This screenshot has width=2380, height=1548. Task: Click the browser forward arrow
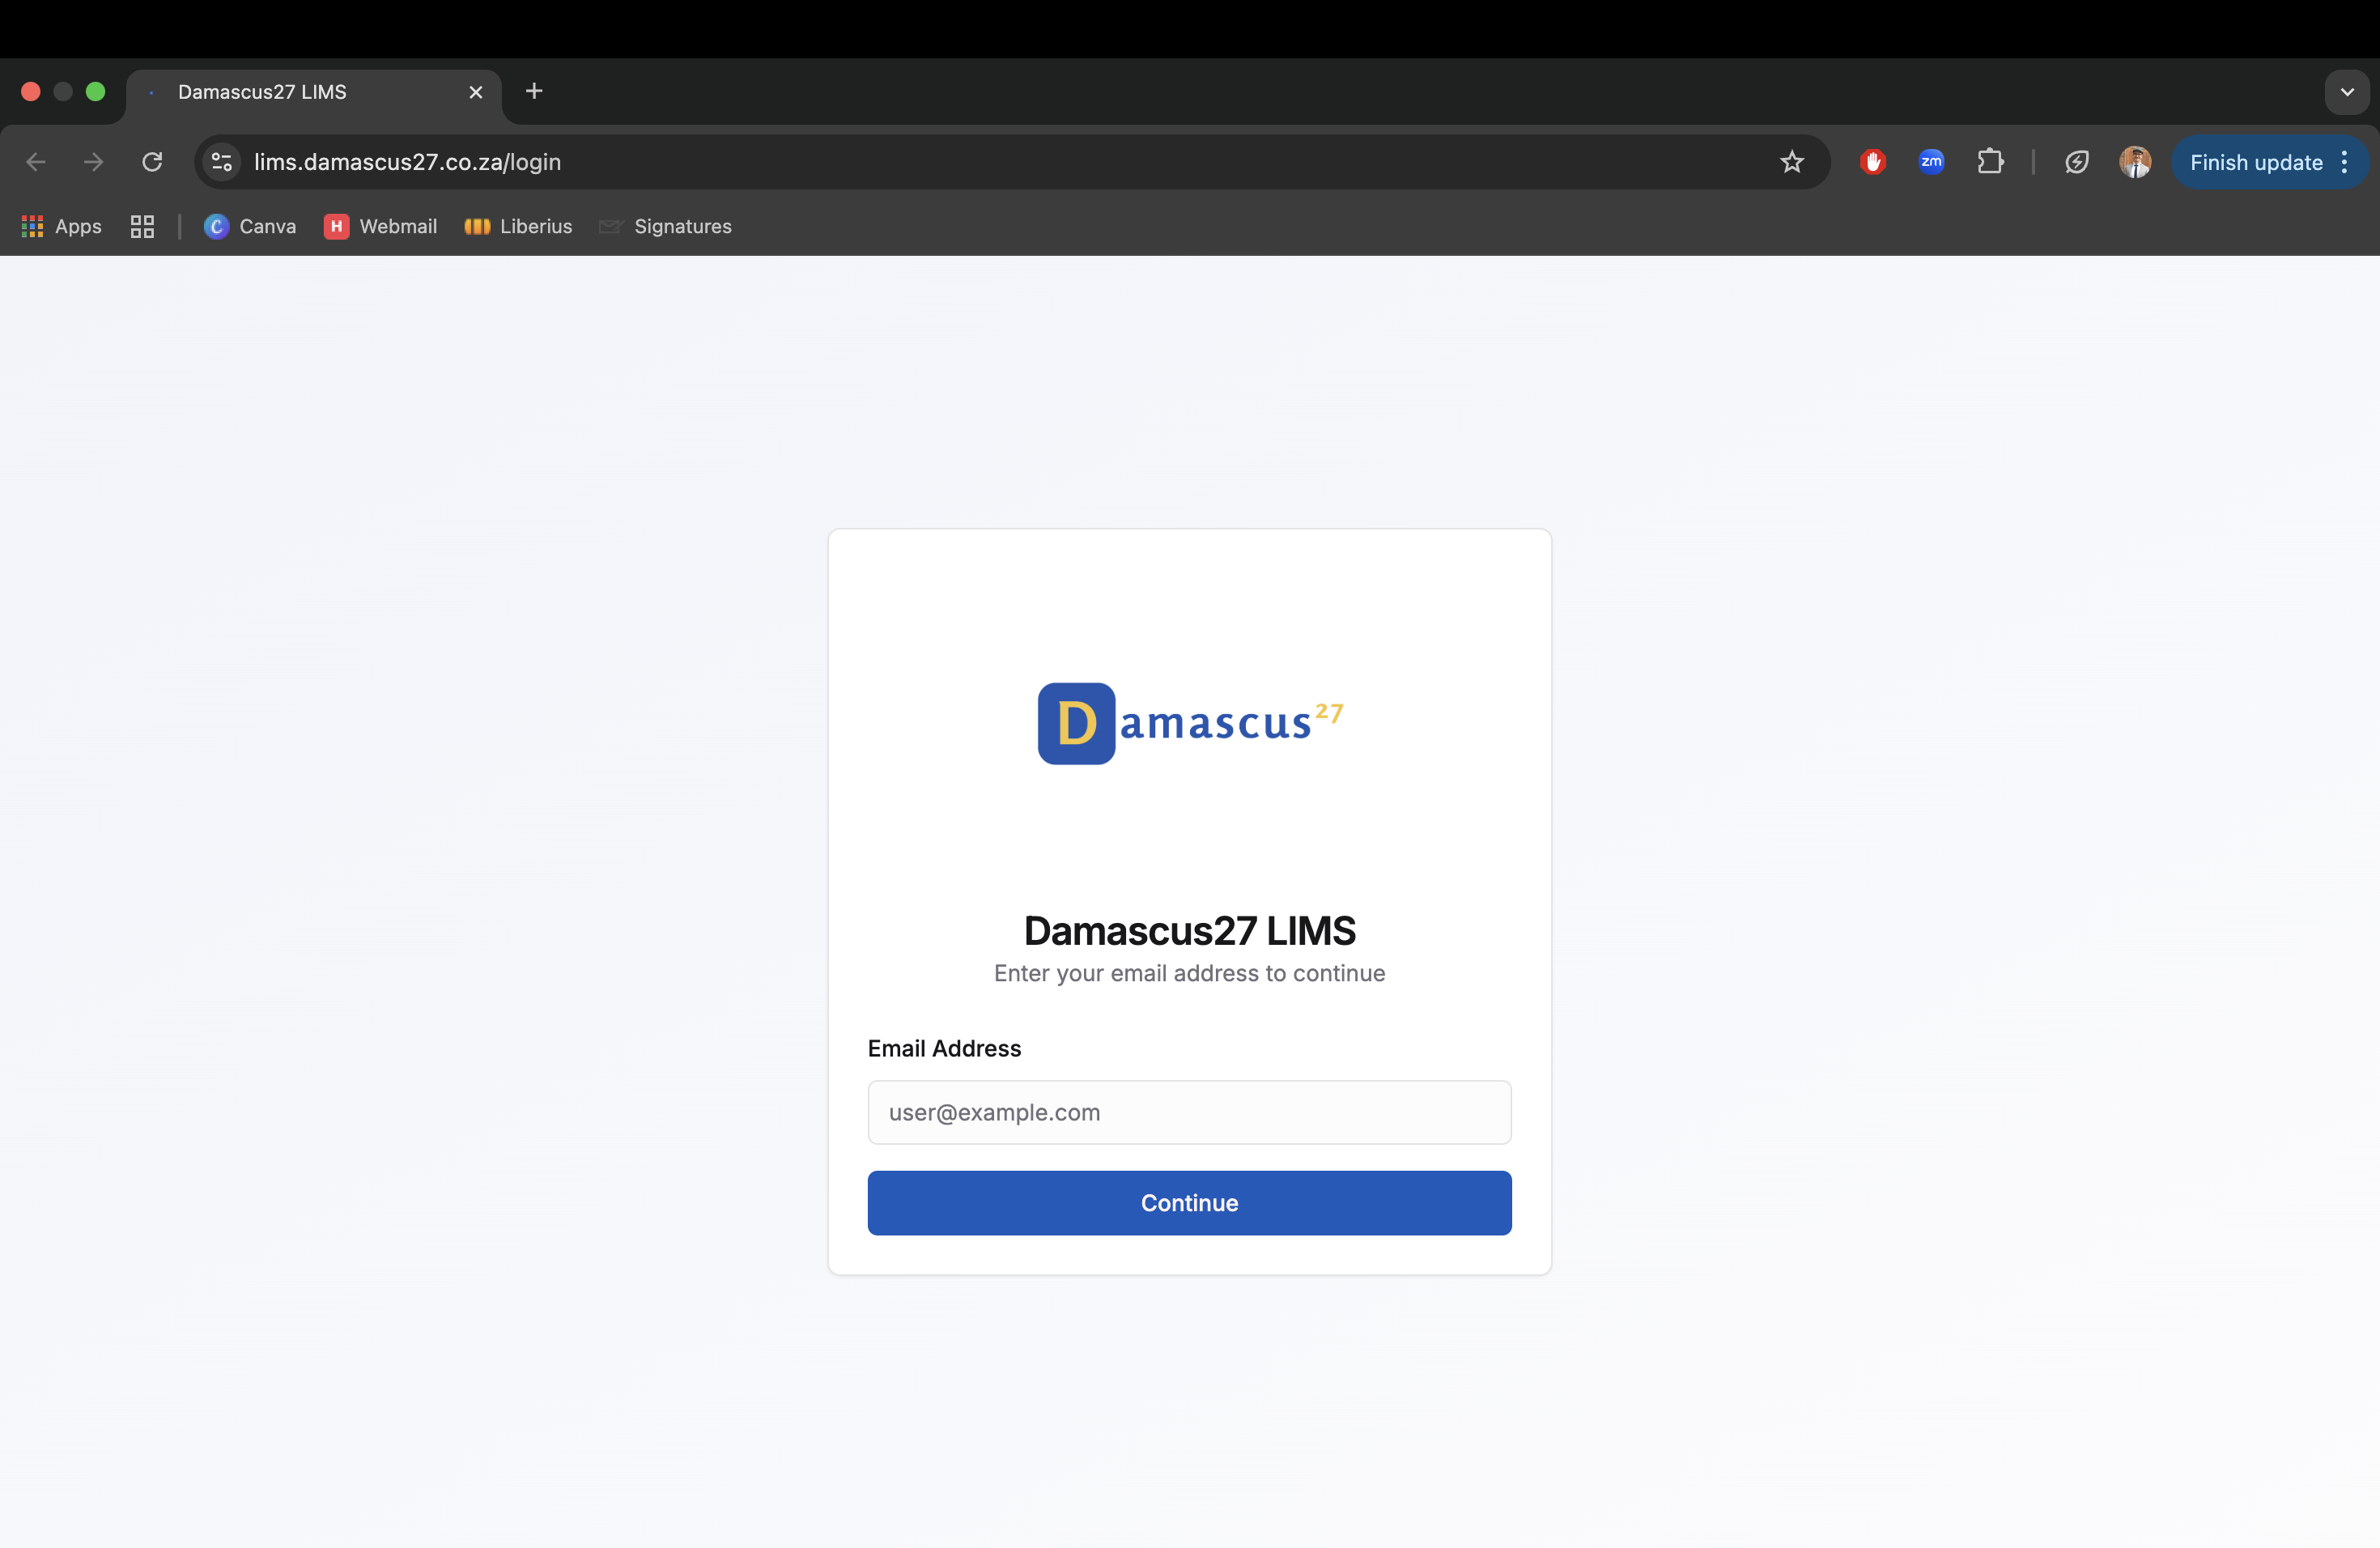coord(94,162)
